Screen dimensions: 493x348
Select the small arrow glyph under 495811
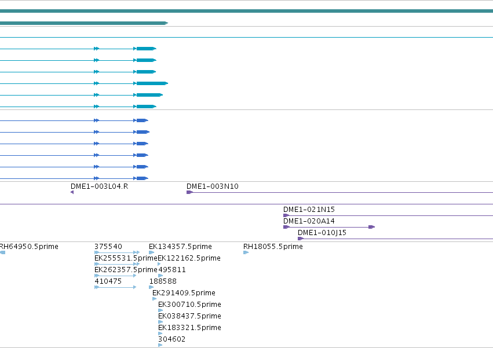click(160, 276)
